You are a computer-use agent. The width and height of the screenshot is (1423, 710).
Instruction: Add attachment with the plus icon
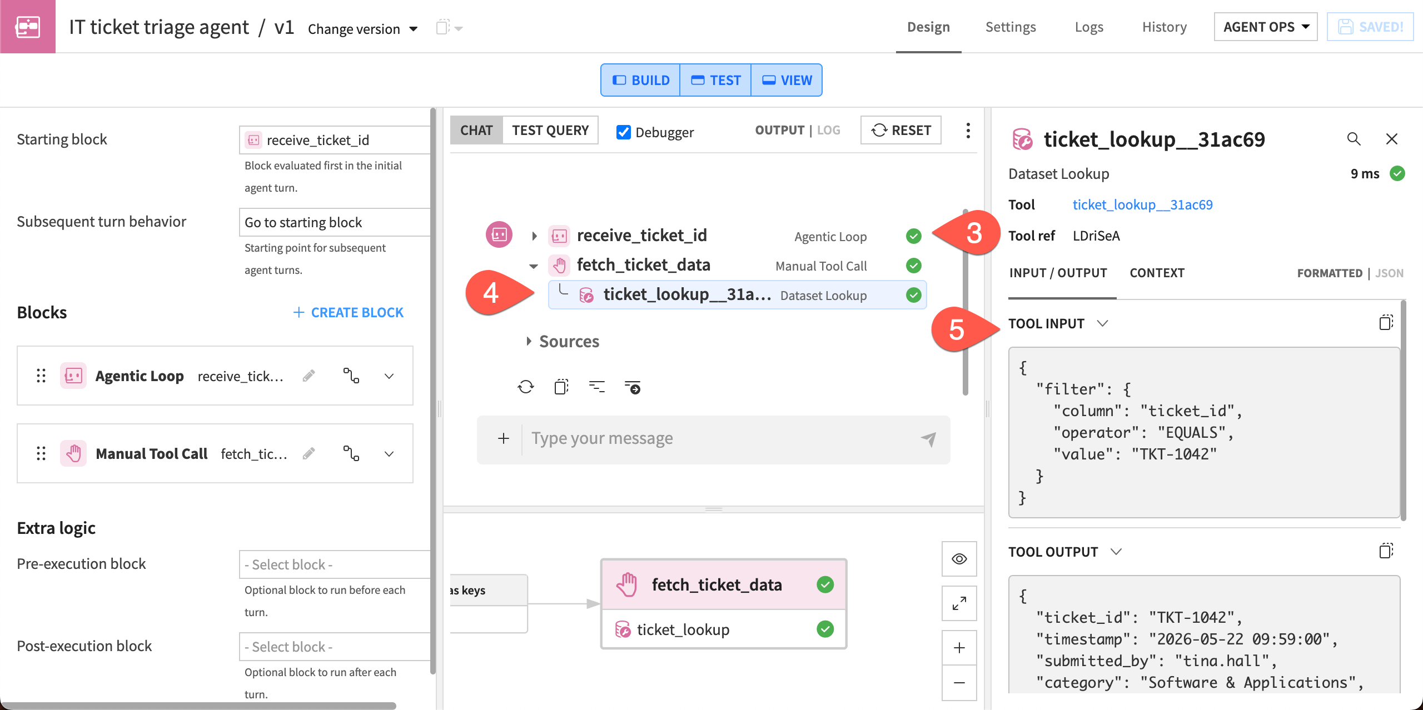tap(504, 438)
